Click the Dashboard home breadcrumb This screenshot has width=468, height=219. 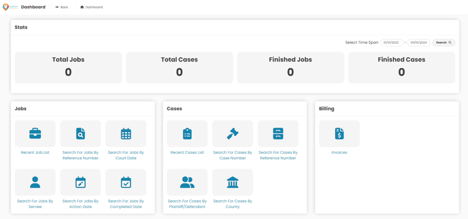point(91,7)
